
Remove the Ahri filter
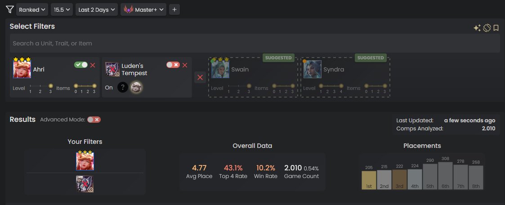click(x=93, y=65)
